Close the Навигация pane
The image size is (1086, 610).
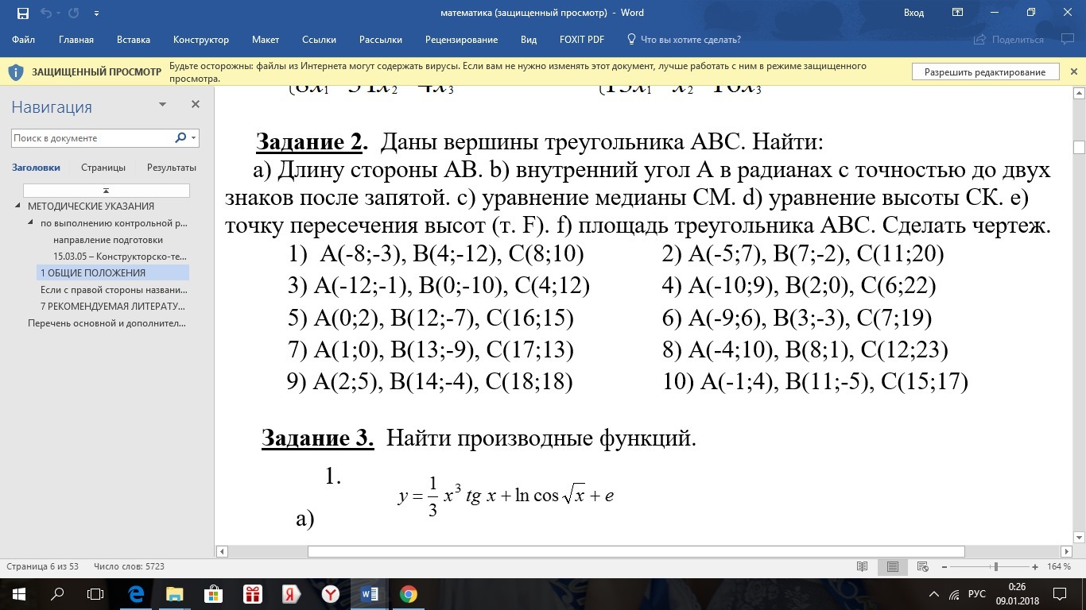196,105
